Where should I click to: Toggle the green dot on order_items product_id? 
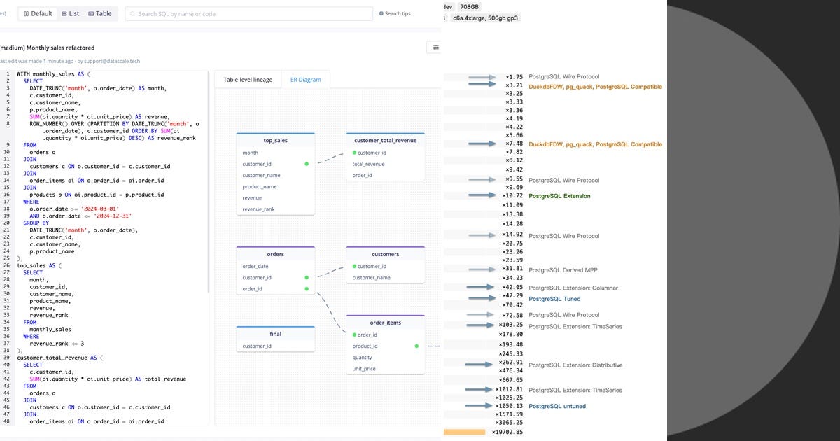pos(416,345)
